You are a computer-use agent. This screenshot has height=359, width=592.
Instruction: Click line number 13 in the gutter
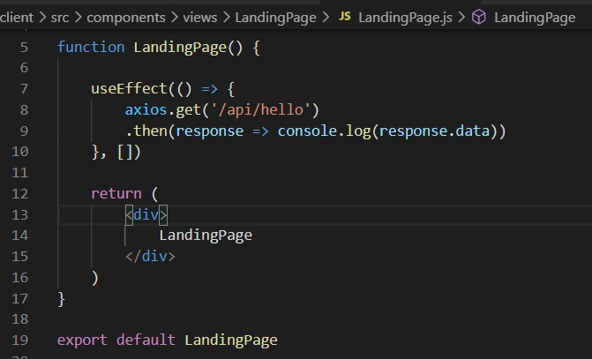[20, 215]
